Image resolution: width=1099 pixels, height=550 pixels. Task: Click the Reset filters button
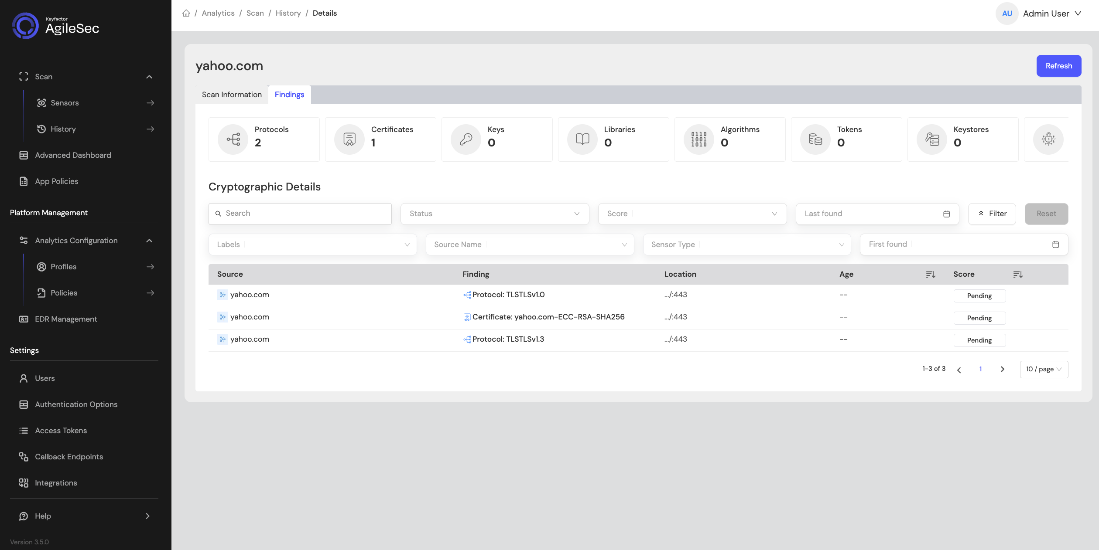point(1046,214)
